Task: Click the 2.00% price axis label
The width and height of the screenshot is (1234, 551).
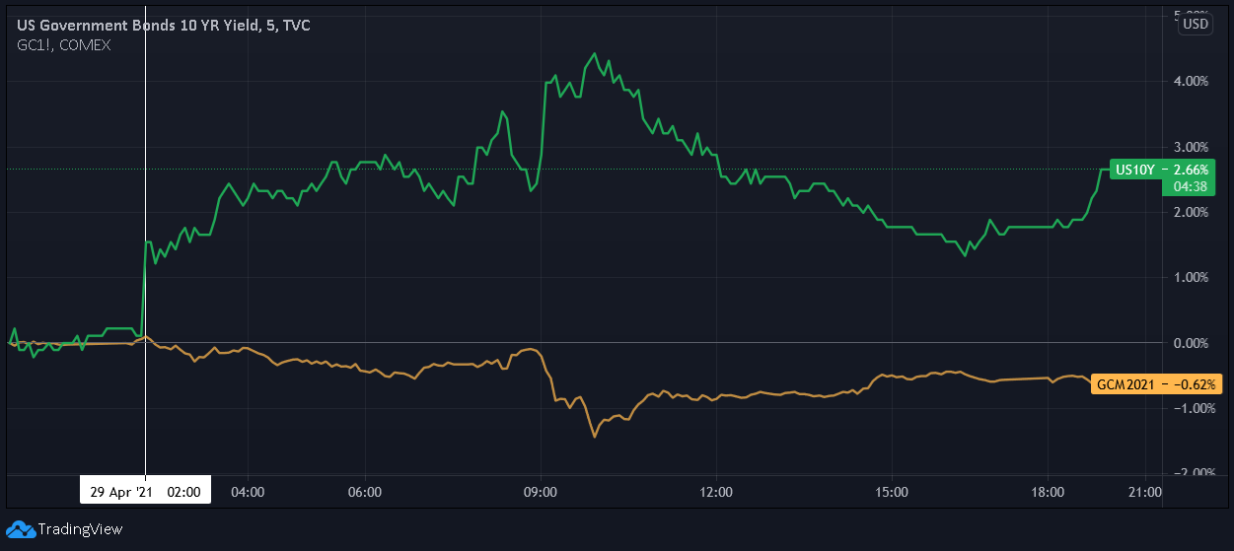Action: coord(1191,212)
